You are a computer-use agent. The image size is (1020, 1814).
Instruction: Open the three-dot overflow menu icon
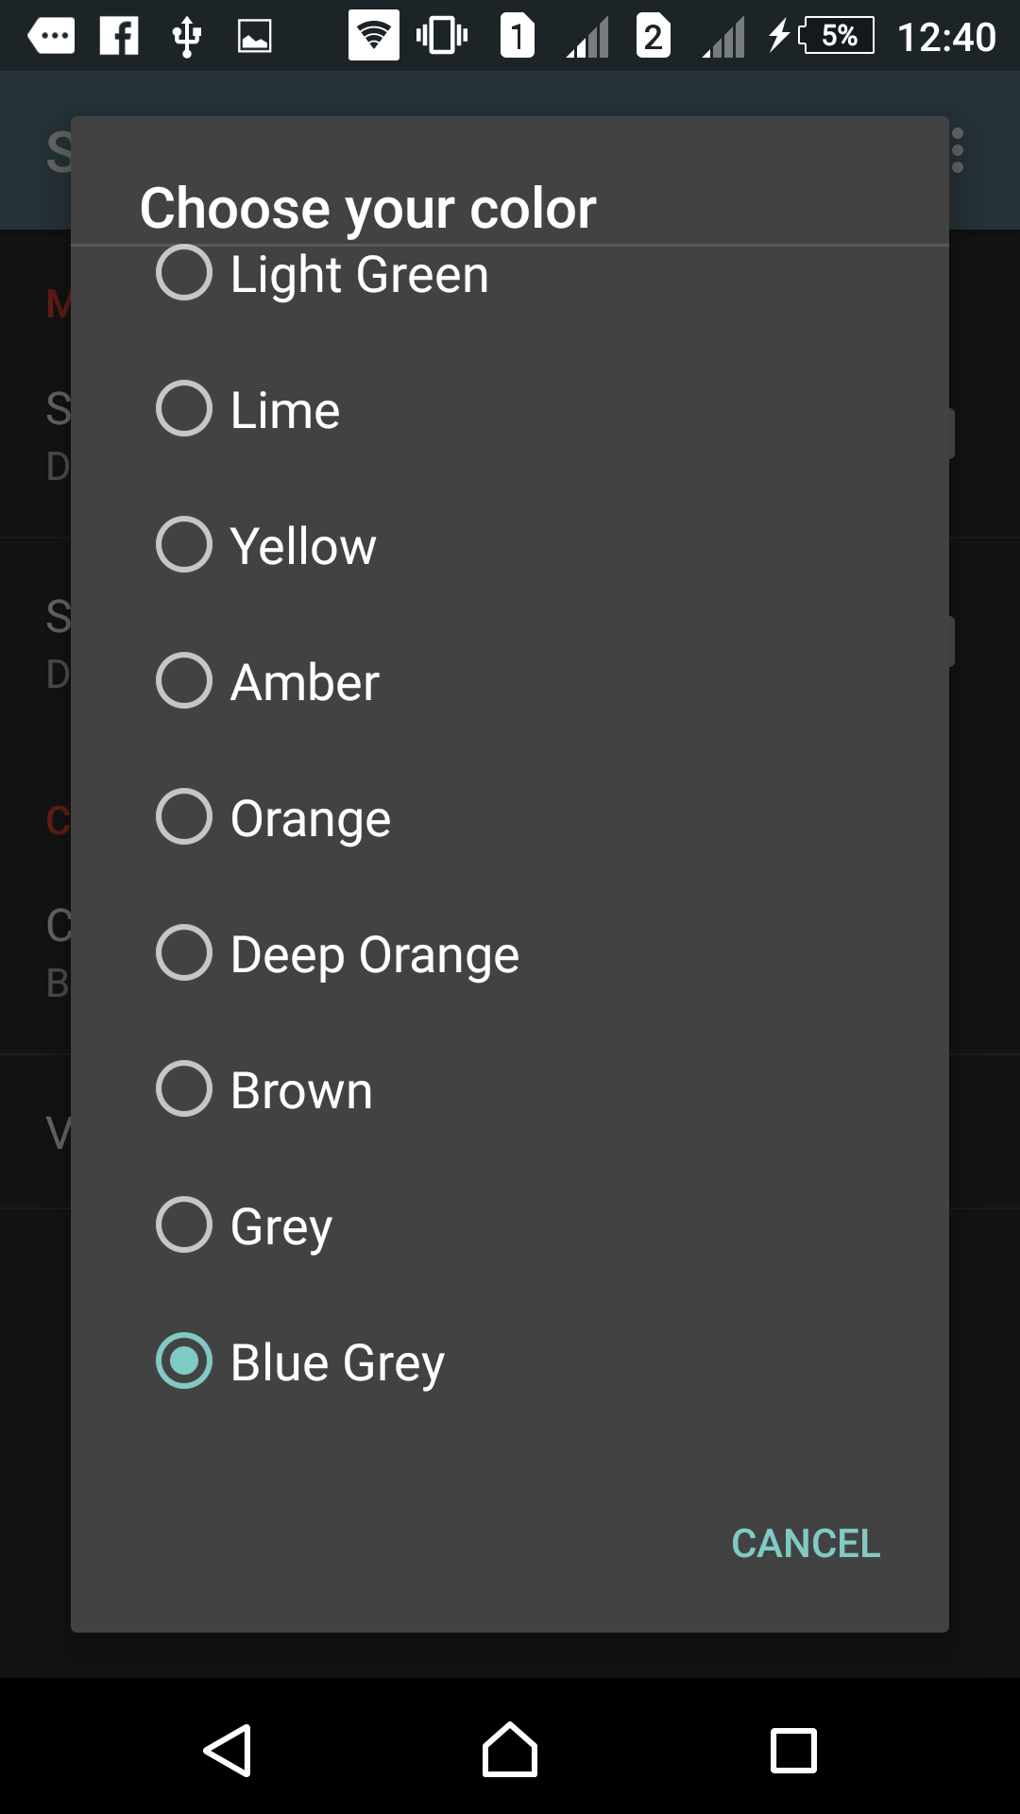click(958, 151)
